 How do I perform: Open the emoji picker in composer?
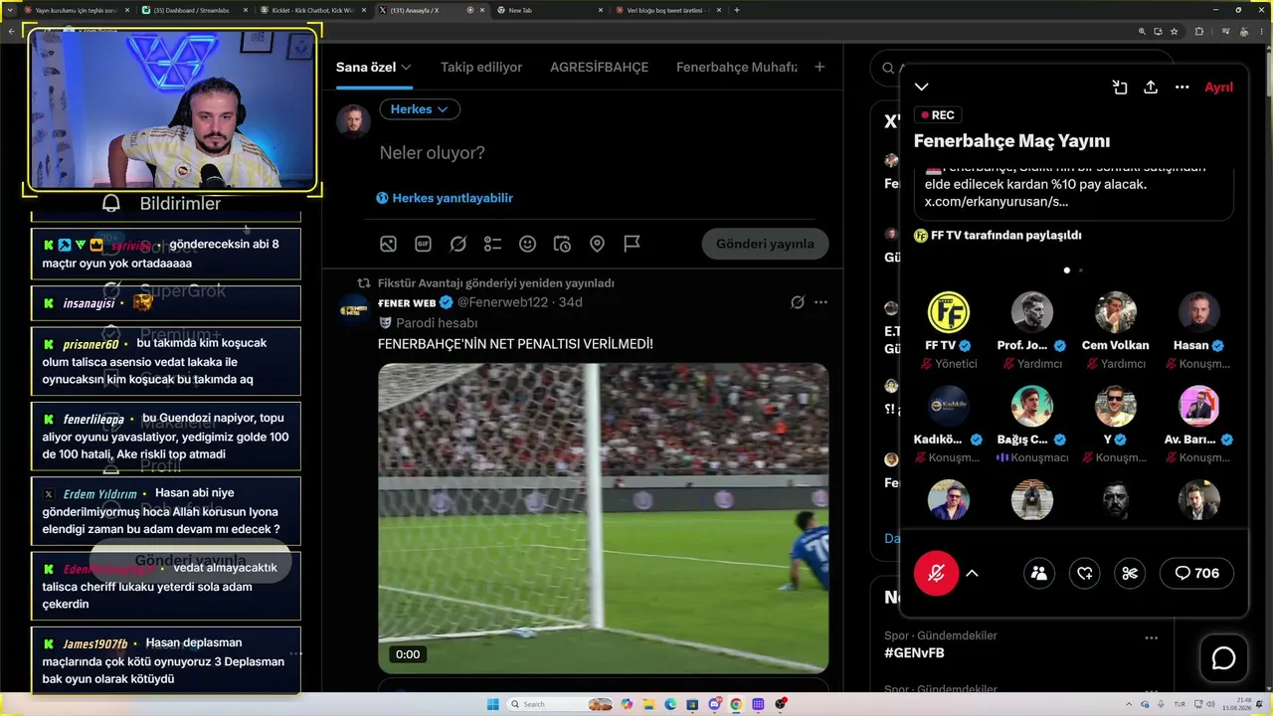coord(527,244)
